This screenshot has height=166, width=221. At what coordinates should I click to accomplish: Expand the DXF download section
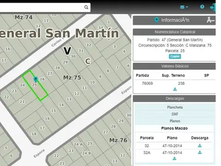(x=175, y=114)
